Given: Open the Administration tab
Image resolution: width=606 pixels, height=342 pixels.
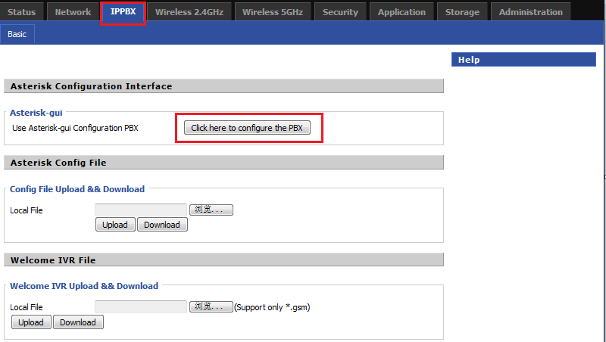Looking at the screenshot, I should [531, 12].
